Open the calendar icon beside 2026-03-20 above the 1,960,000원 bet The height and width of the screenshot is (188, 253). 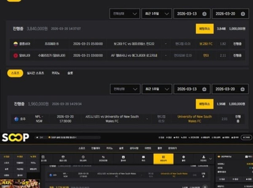tap(242, 89)
